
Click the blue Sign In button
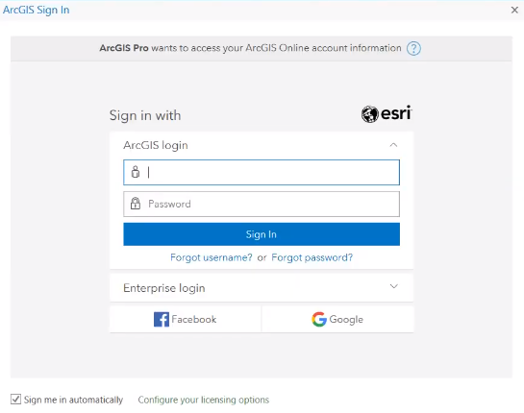click(x=262, y=234)
